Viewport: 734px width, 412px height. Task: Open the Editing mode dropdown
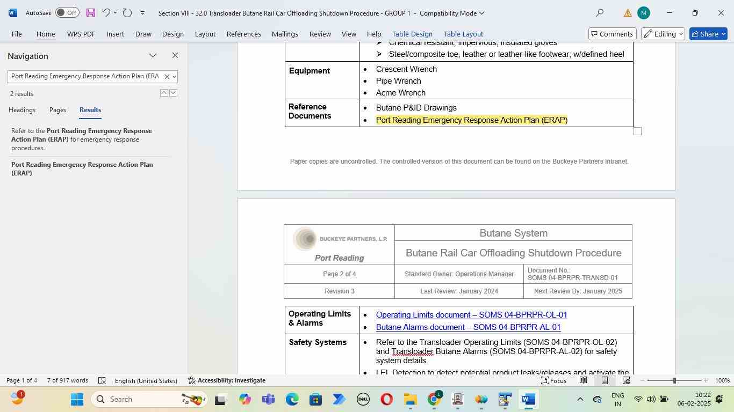click(663, 34)
